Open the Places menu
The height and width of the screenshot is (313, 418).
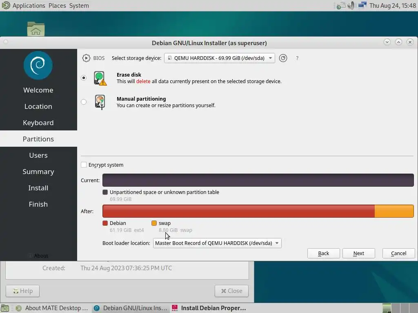tap(57, 5)
